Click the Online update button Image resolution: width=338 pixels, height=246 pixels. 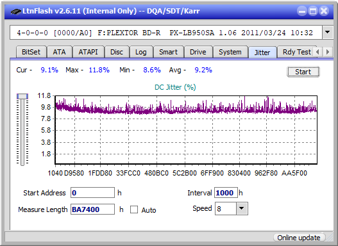coord(299,238)
